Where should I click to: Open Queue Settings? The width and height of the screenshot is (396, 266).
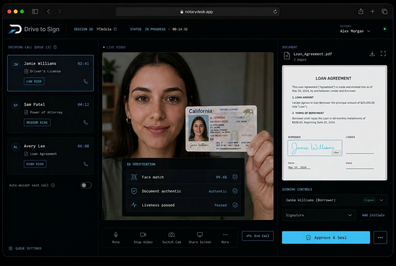25,248
